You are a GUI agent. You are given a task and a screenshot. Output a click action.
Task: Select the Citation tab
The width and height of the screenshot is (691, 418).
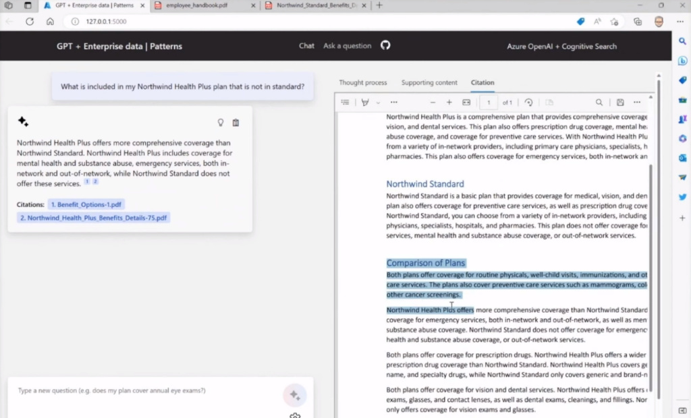point(482,82)
